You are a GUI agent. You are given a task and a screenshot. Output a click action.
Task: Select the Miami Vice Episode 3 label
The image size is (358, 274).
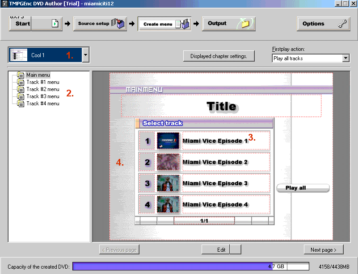click(x=215, y=183)
